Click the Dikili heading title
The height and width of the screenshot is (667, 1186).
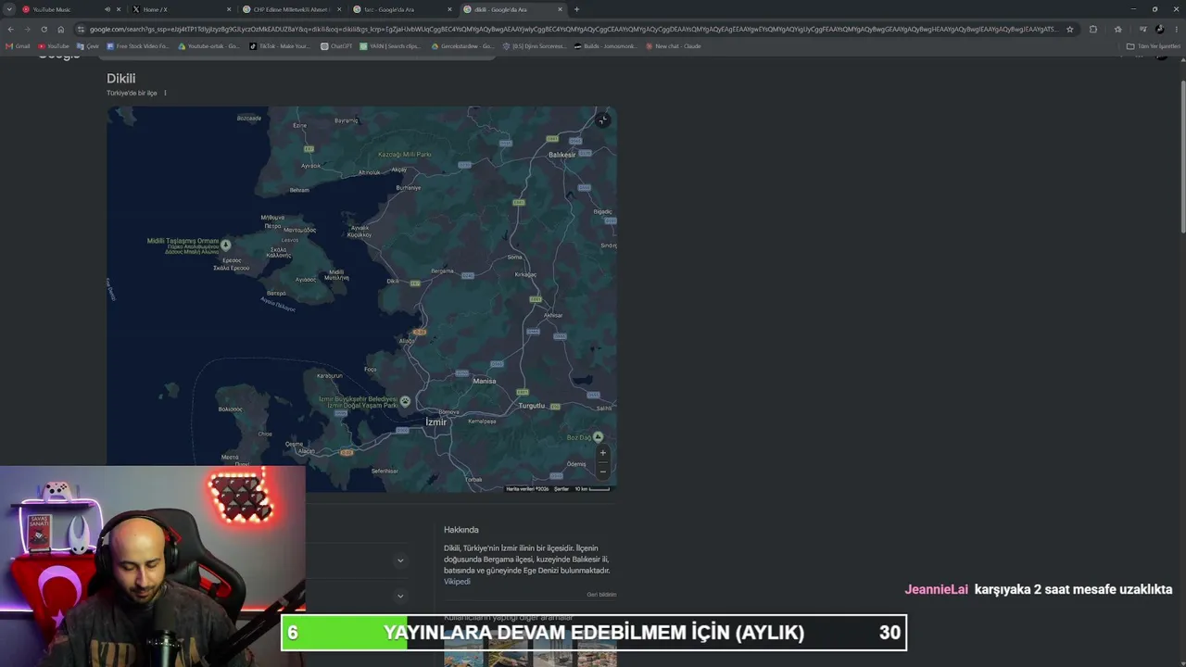click(120, 79)
